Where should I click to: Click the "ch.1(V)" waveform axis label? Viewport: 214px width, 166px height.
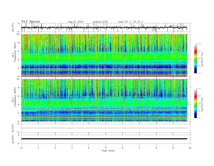coord(13,28)
